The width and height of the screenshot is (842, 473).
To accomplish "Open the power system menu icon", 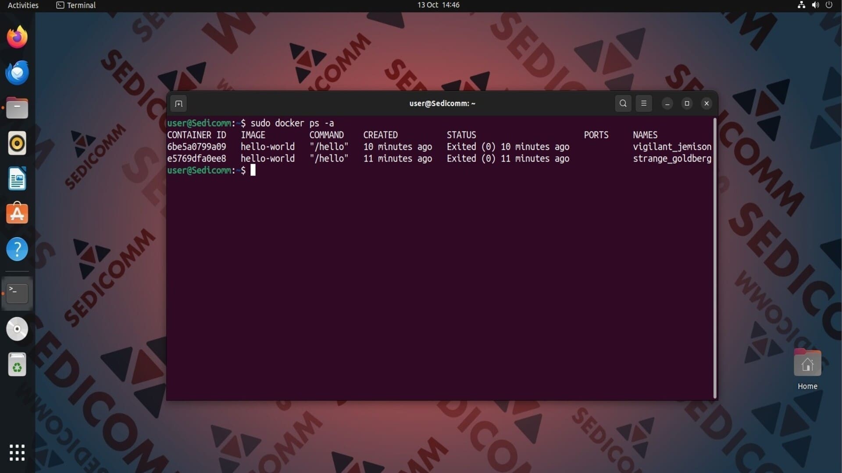I will pos(829,5).
